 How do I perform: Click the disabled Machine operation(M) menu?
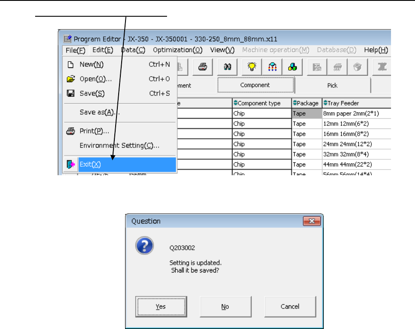pyautogui.click(x=276, y=50)
